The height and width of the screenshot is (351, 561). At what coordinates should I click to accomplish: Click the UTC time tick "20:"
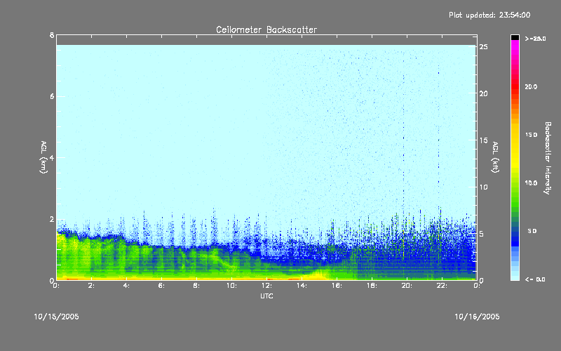pos(407,286)
